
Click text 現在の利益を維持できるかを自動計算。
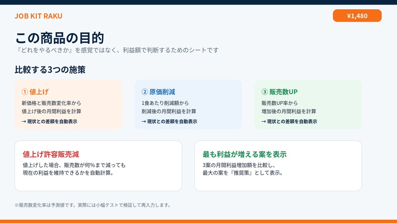[x=68, y=173]
